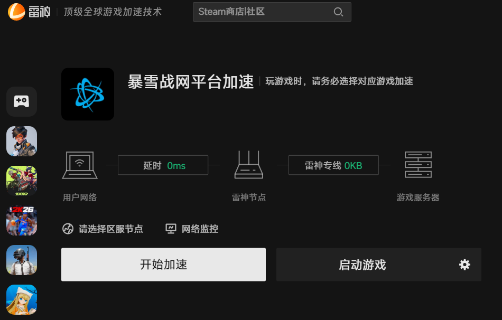Choose NBA 2K26 from the sidebar
The height and width of the screenshot is (320, 502).
point(22,220)
